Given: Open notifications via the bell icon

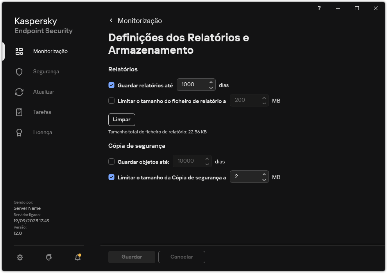Looking at the screenshot, I should (77, 257).
